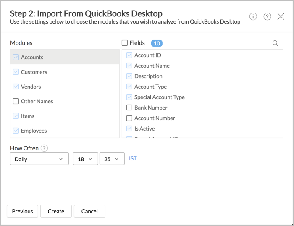Image resolution: width=294 pixels, height=226 pixels.
Task: Toggle the Customers module checkbox
Action: coord(16,72)
